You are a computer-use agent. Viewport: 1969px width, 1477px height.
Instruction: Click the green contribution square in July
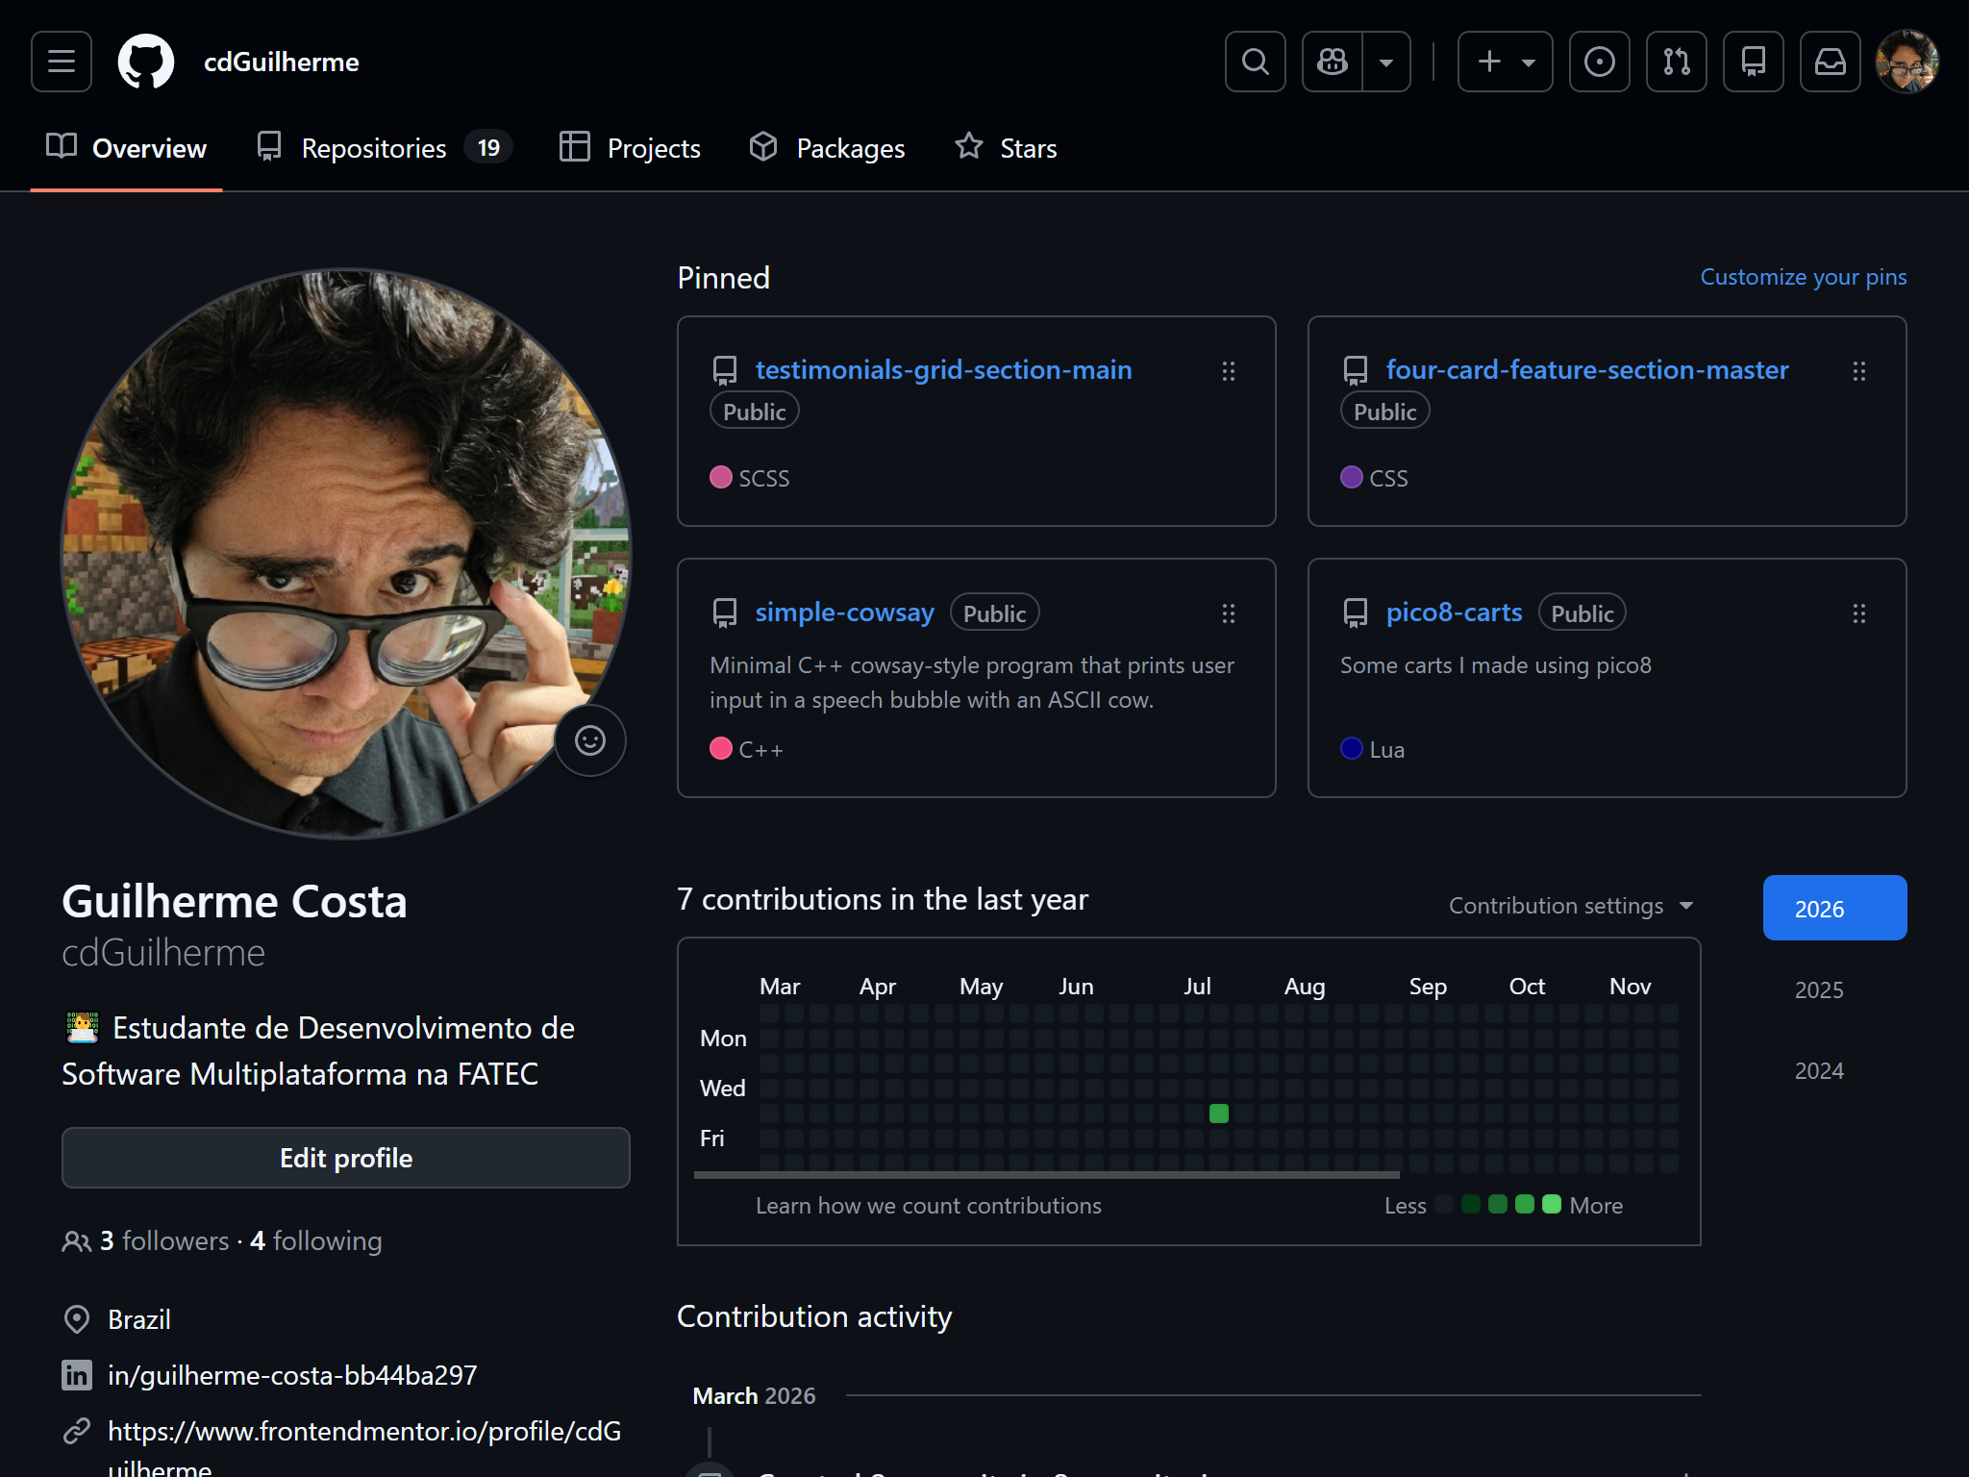click(1218, 1114)
